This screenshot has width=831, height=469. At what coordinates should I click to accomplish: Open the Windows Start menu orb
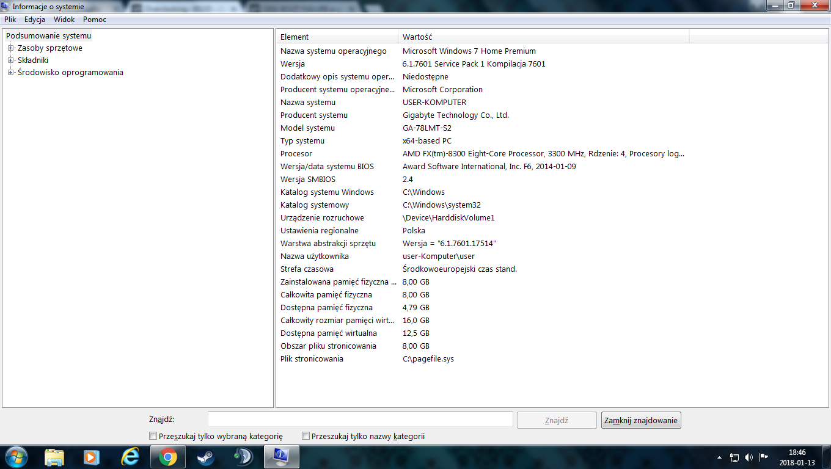pos(16,457)
